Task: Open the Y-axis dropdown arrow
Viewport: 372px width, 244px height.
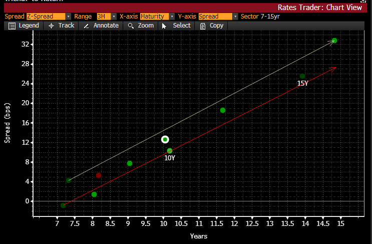Action: tap(235, 17)
